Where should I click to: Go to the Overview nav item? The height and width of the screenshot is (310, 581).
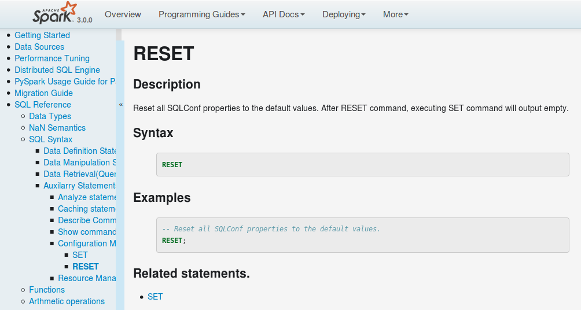pyautogui.click(x=123, y=14)
